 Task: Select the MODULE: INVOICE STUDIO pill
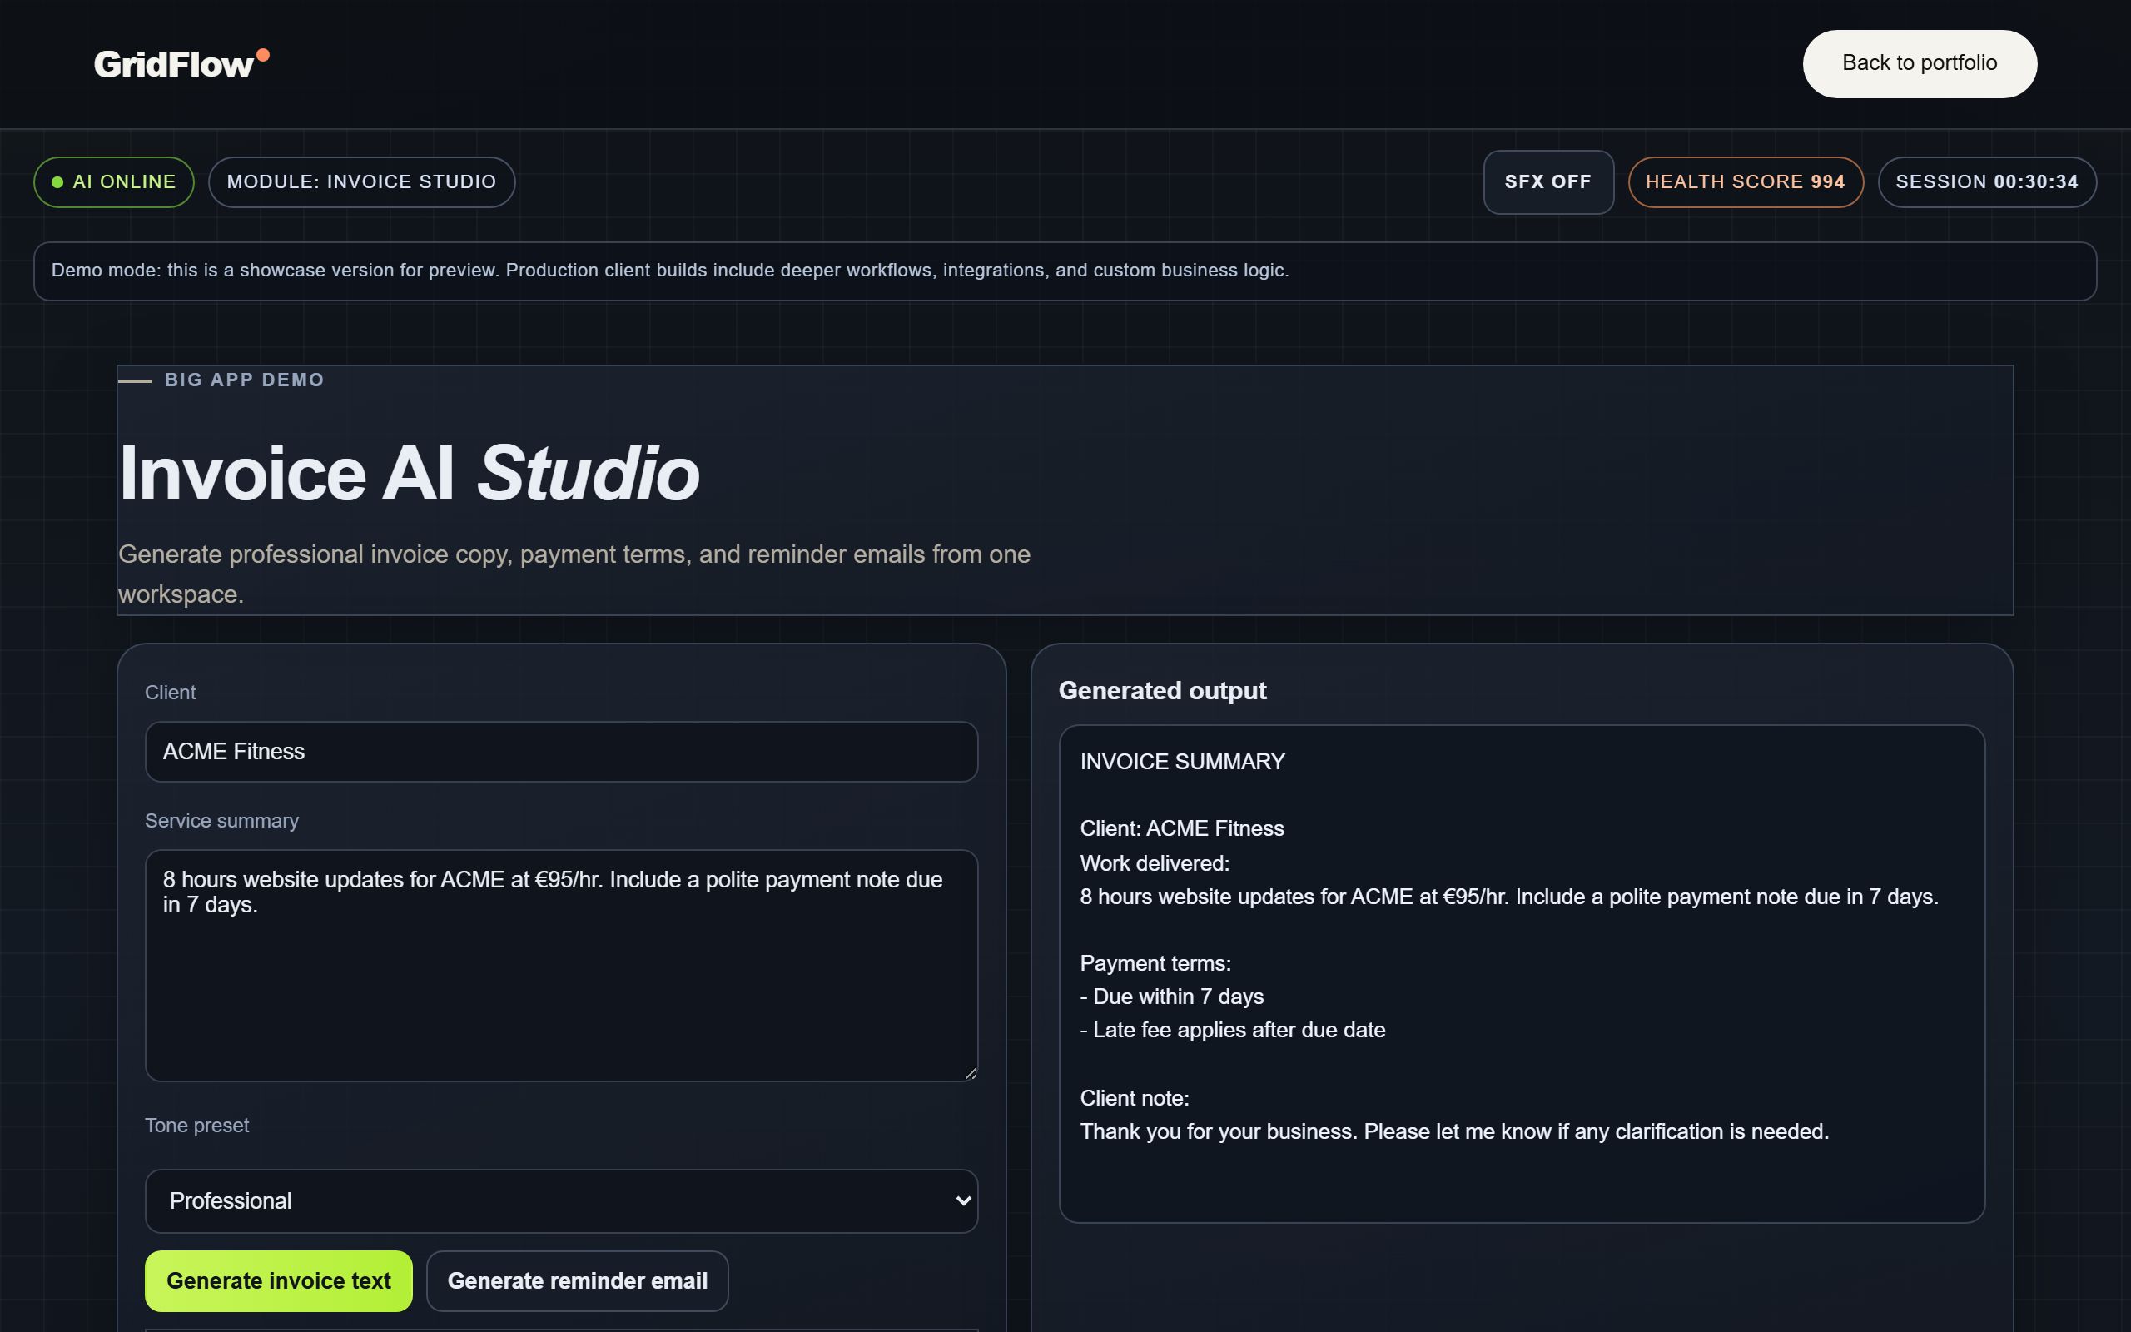[x=361, y=182]
